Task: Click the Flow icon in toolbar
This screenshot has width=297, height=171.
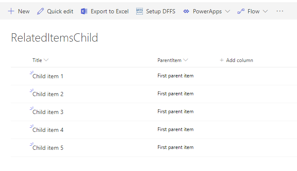Action: [x=241, y=11]
